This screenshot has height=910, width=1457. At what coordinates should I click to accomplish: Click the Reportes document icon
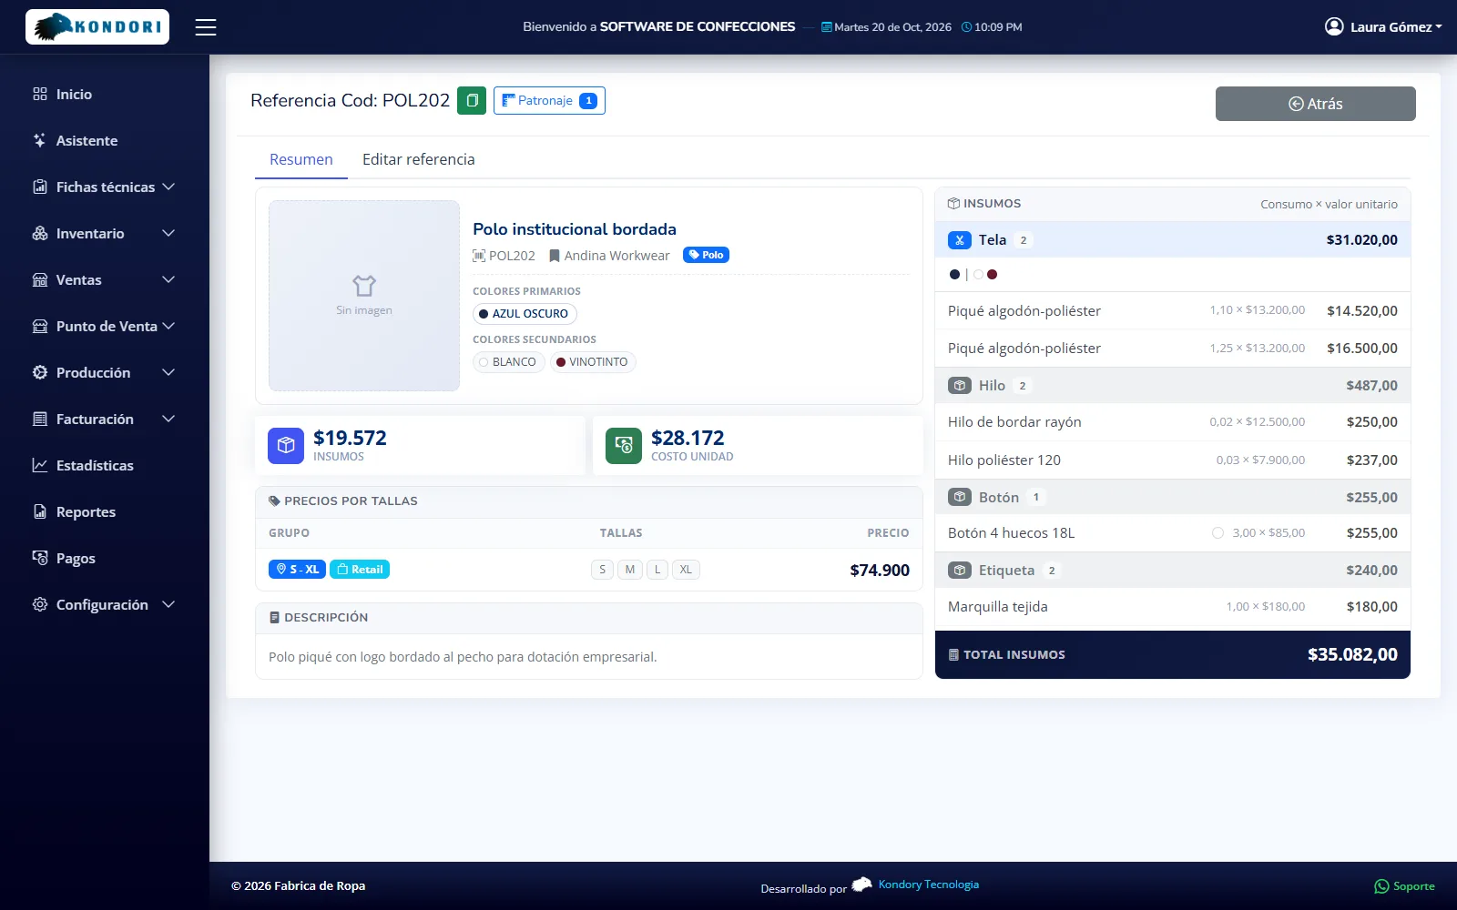tap(40, 511)
